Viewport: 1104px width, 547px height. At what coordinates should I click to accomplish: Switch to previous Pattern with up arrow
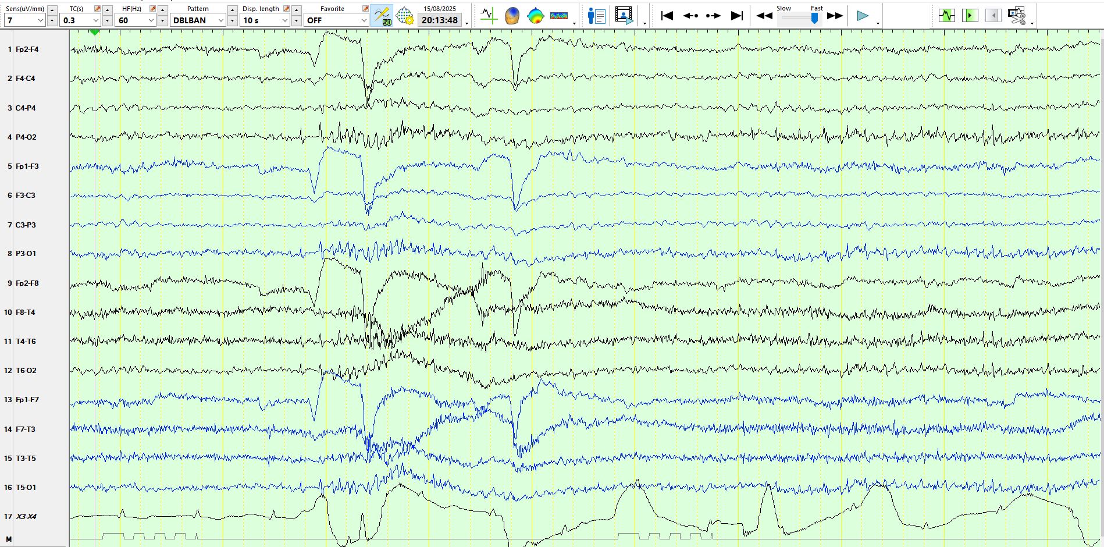(233, 10)
